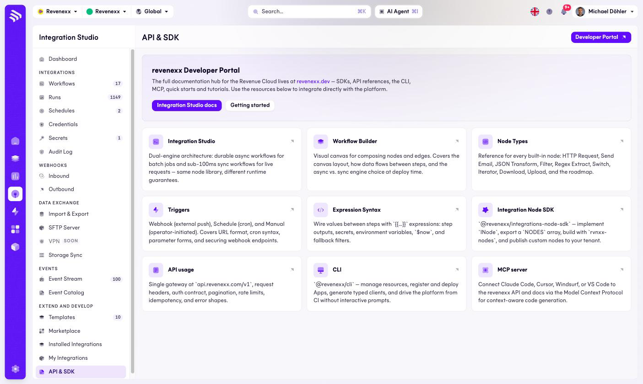Open the settings gear in purple rail

[15, 369]
